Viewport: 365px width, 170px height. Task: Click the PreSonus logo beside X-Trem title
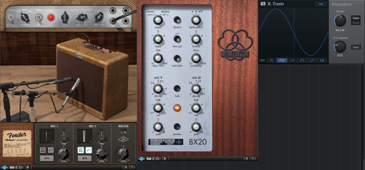[263, 4]
